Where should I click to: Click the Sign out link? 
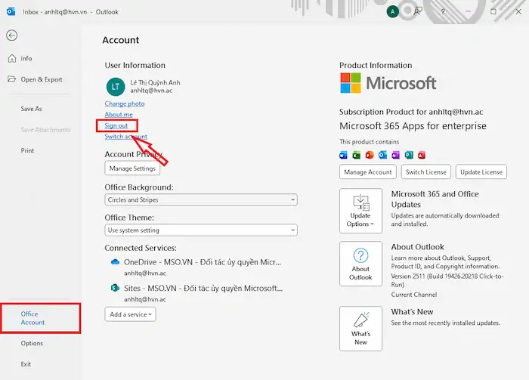pyautogui.click(x=116, y=125)
